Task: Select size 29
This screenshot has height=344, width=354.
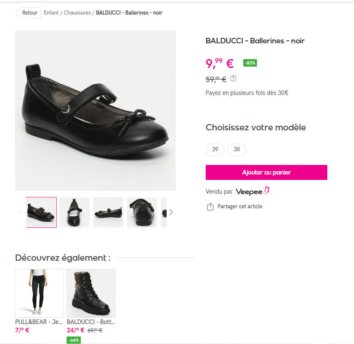Action: click(215, 150)
